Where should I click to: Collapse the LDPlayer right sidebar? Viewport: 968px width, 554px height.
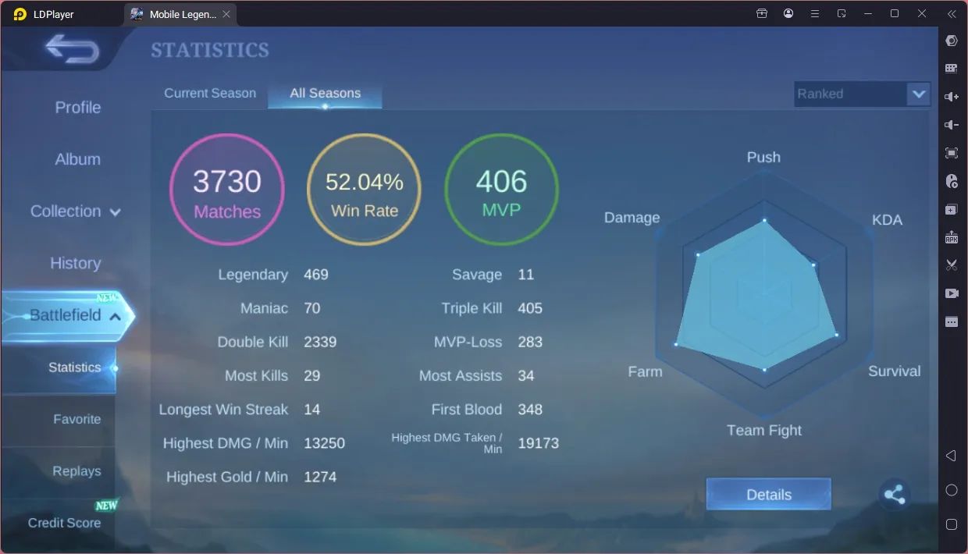[x=951, y=14]
